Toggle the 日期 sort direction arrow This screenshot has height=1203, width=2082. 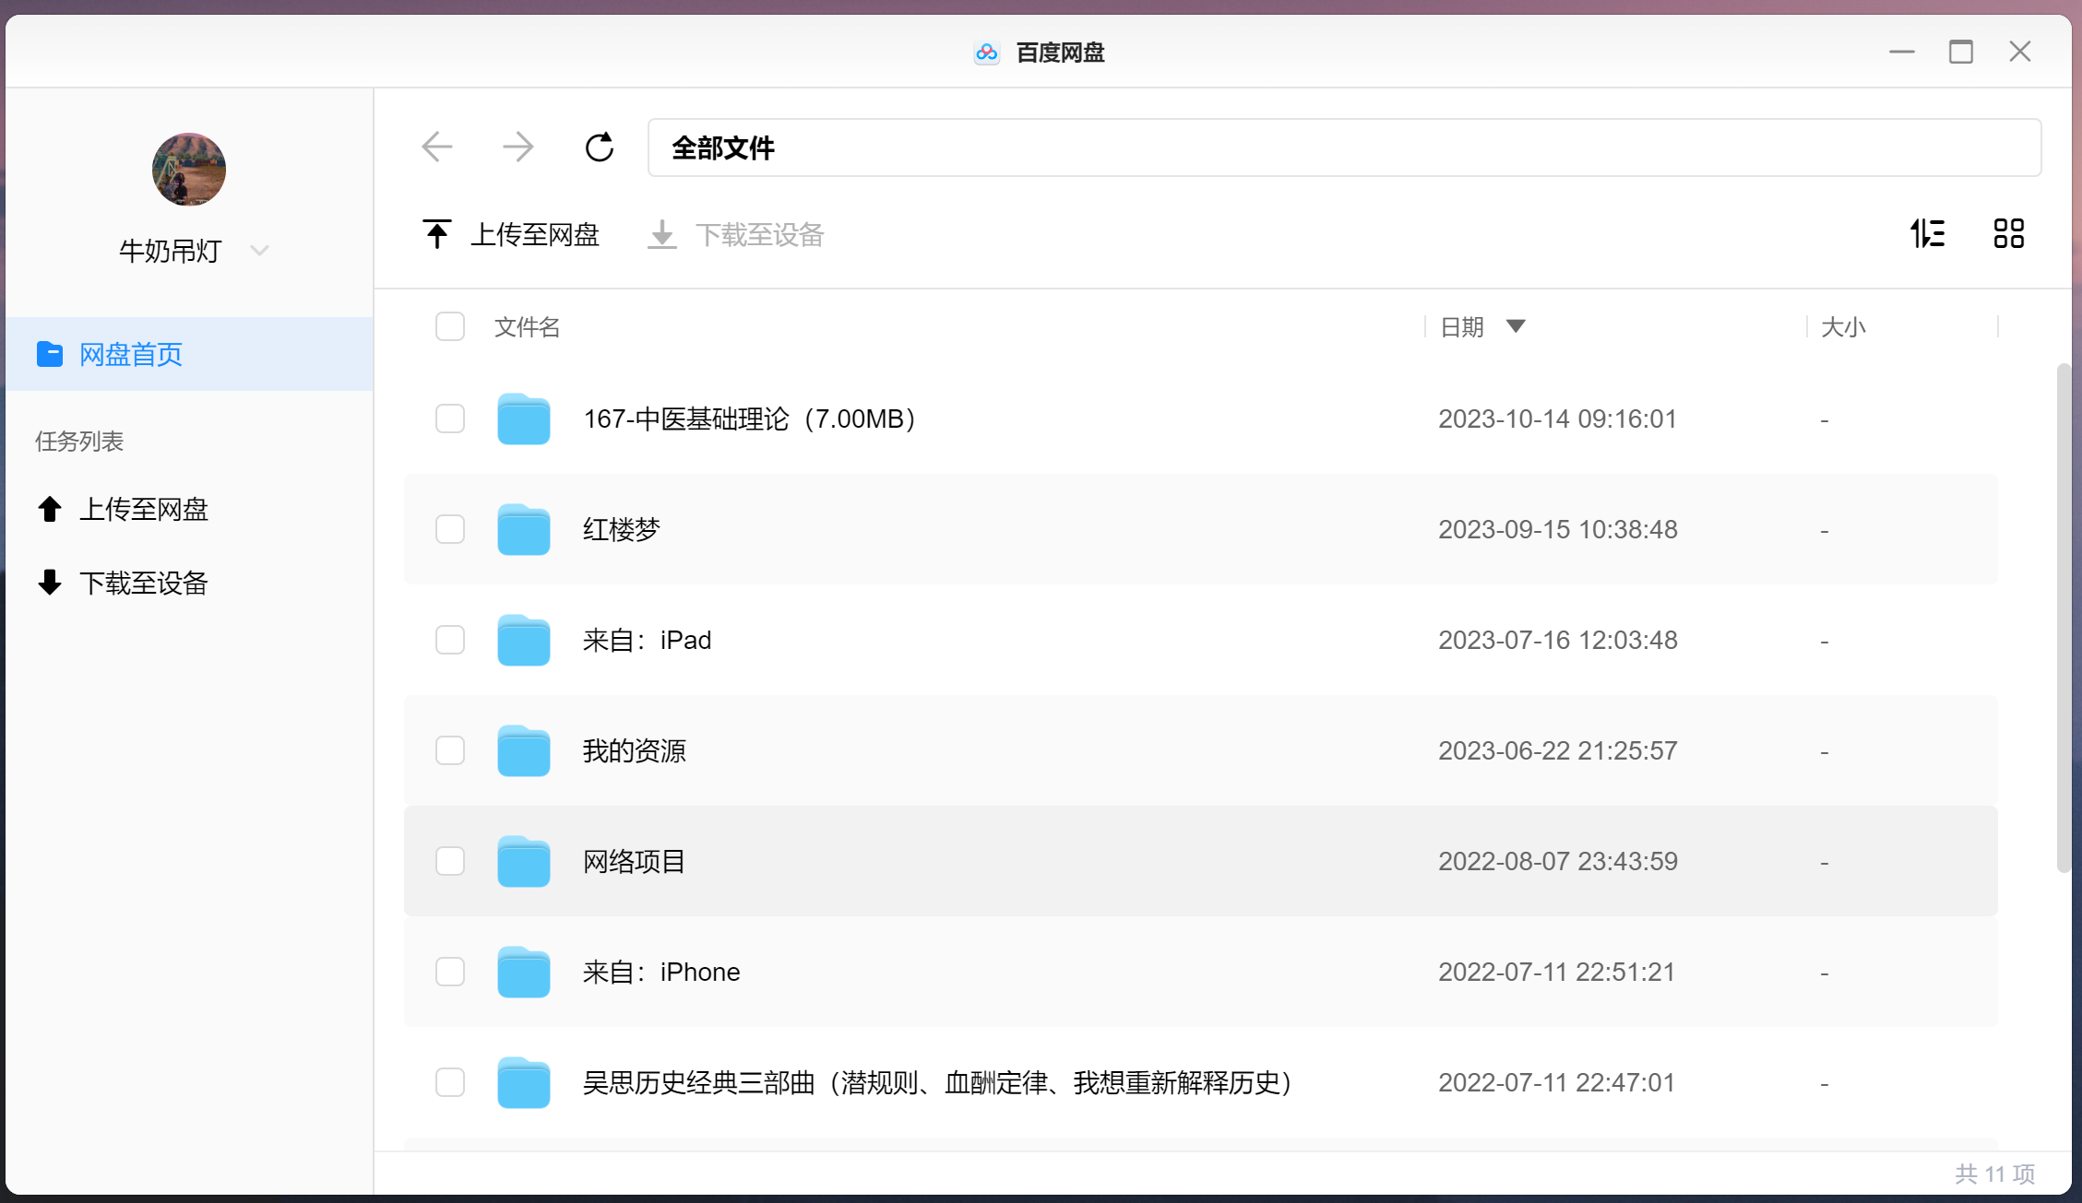(1516, 326)
